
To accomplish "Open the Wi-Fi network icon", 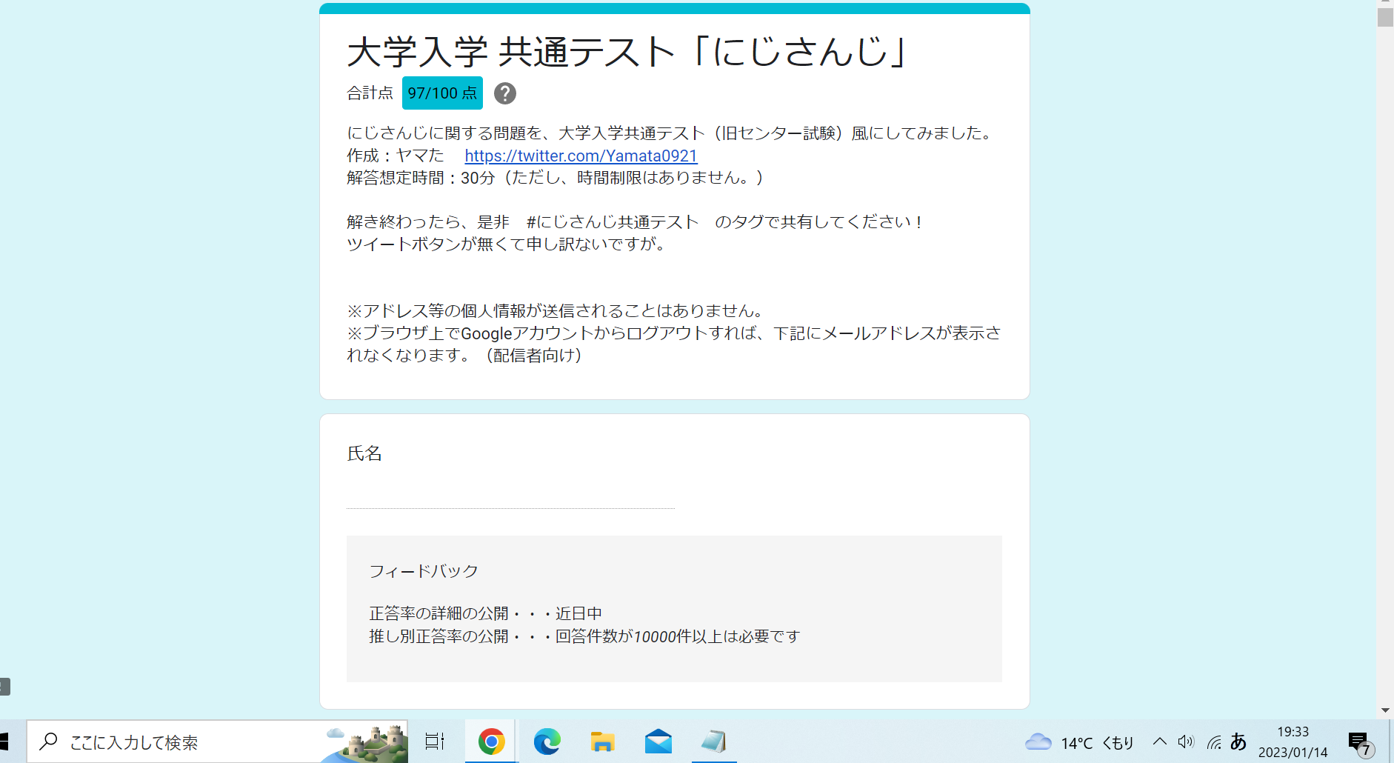I will tap(1213, 742).
